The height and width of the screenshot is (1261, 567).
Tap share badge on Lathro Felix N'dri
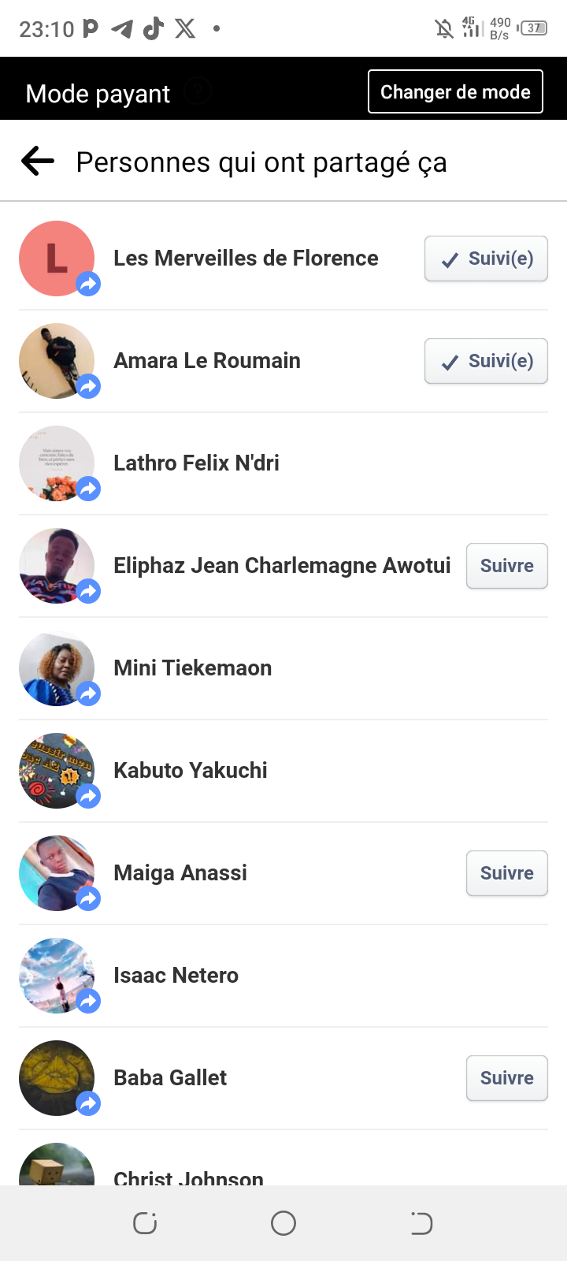[89, 489]
